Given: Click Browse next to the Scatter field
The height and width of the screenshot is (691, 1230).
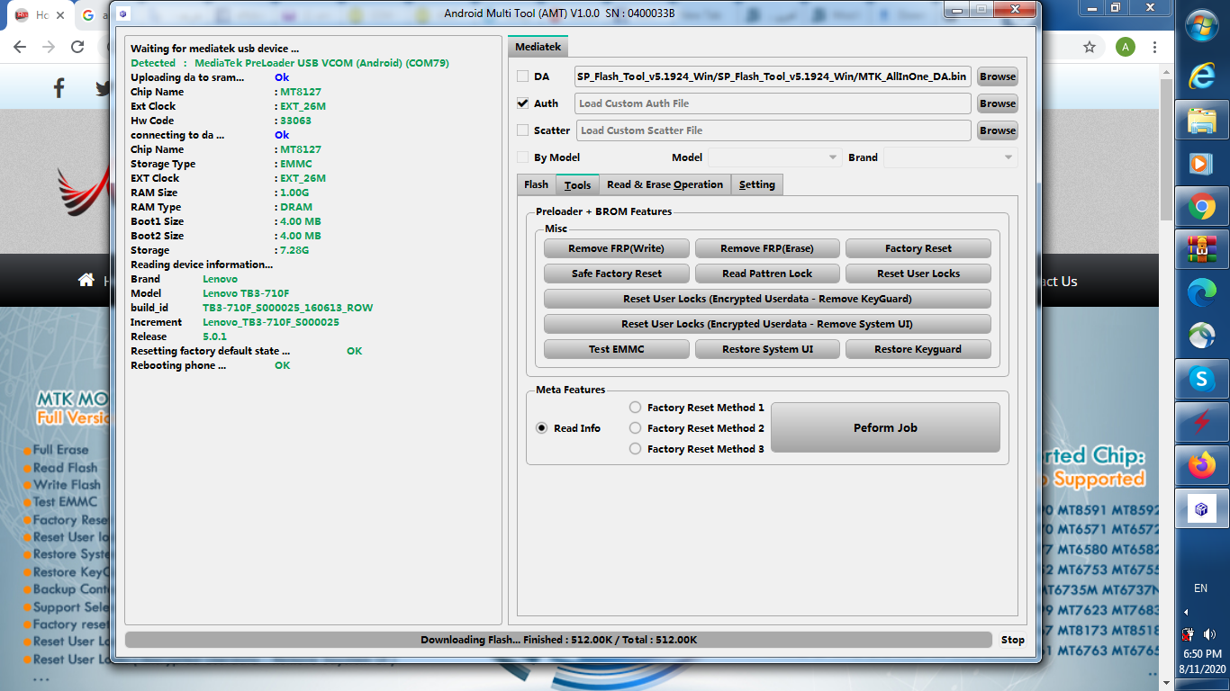Looking at the screenshot, I should pyautogui.click(x=998, y=130).
